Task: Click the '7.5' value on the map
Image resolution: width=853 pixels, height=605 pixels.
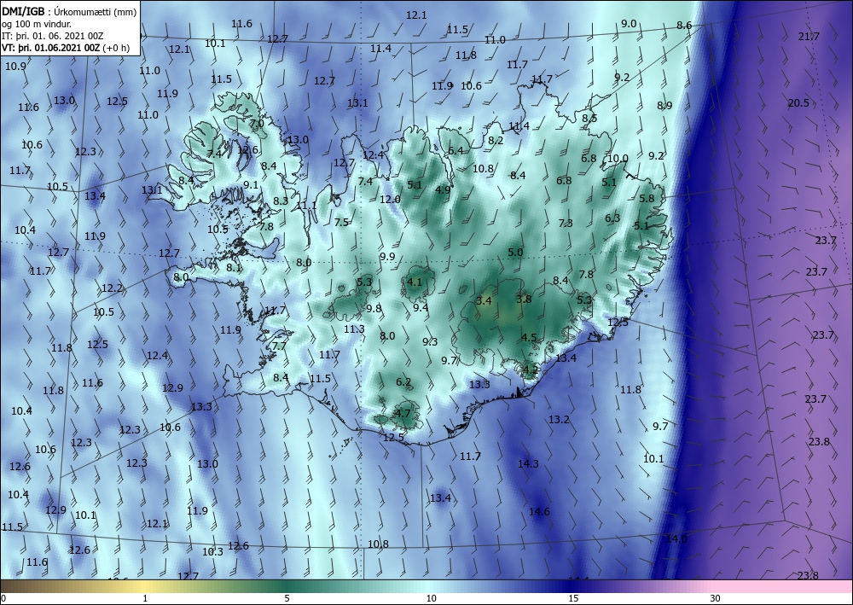Action: pyautogui.click(x=342, y=222)
